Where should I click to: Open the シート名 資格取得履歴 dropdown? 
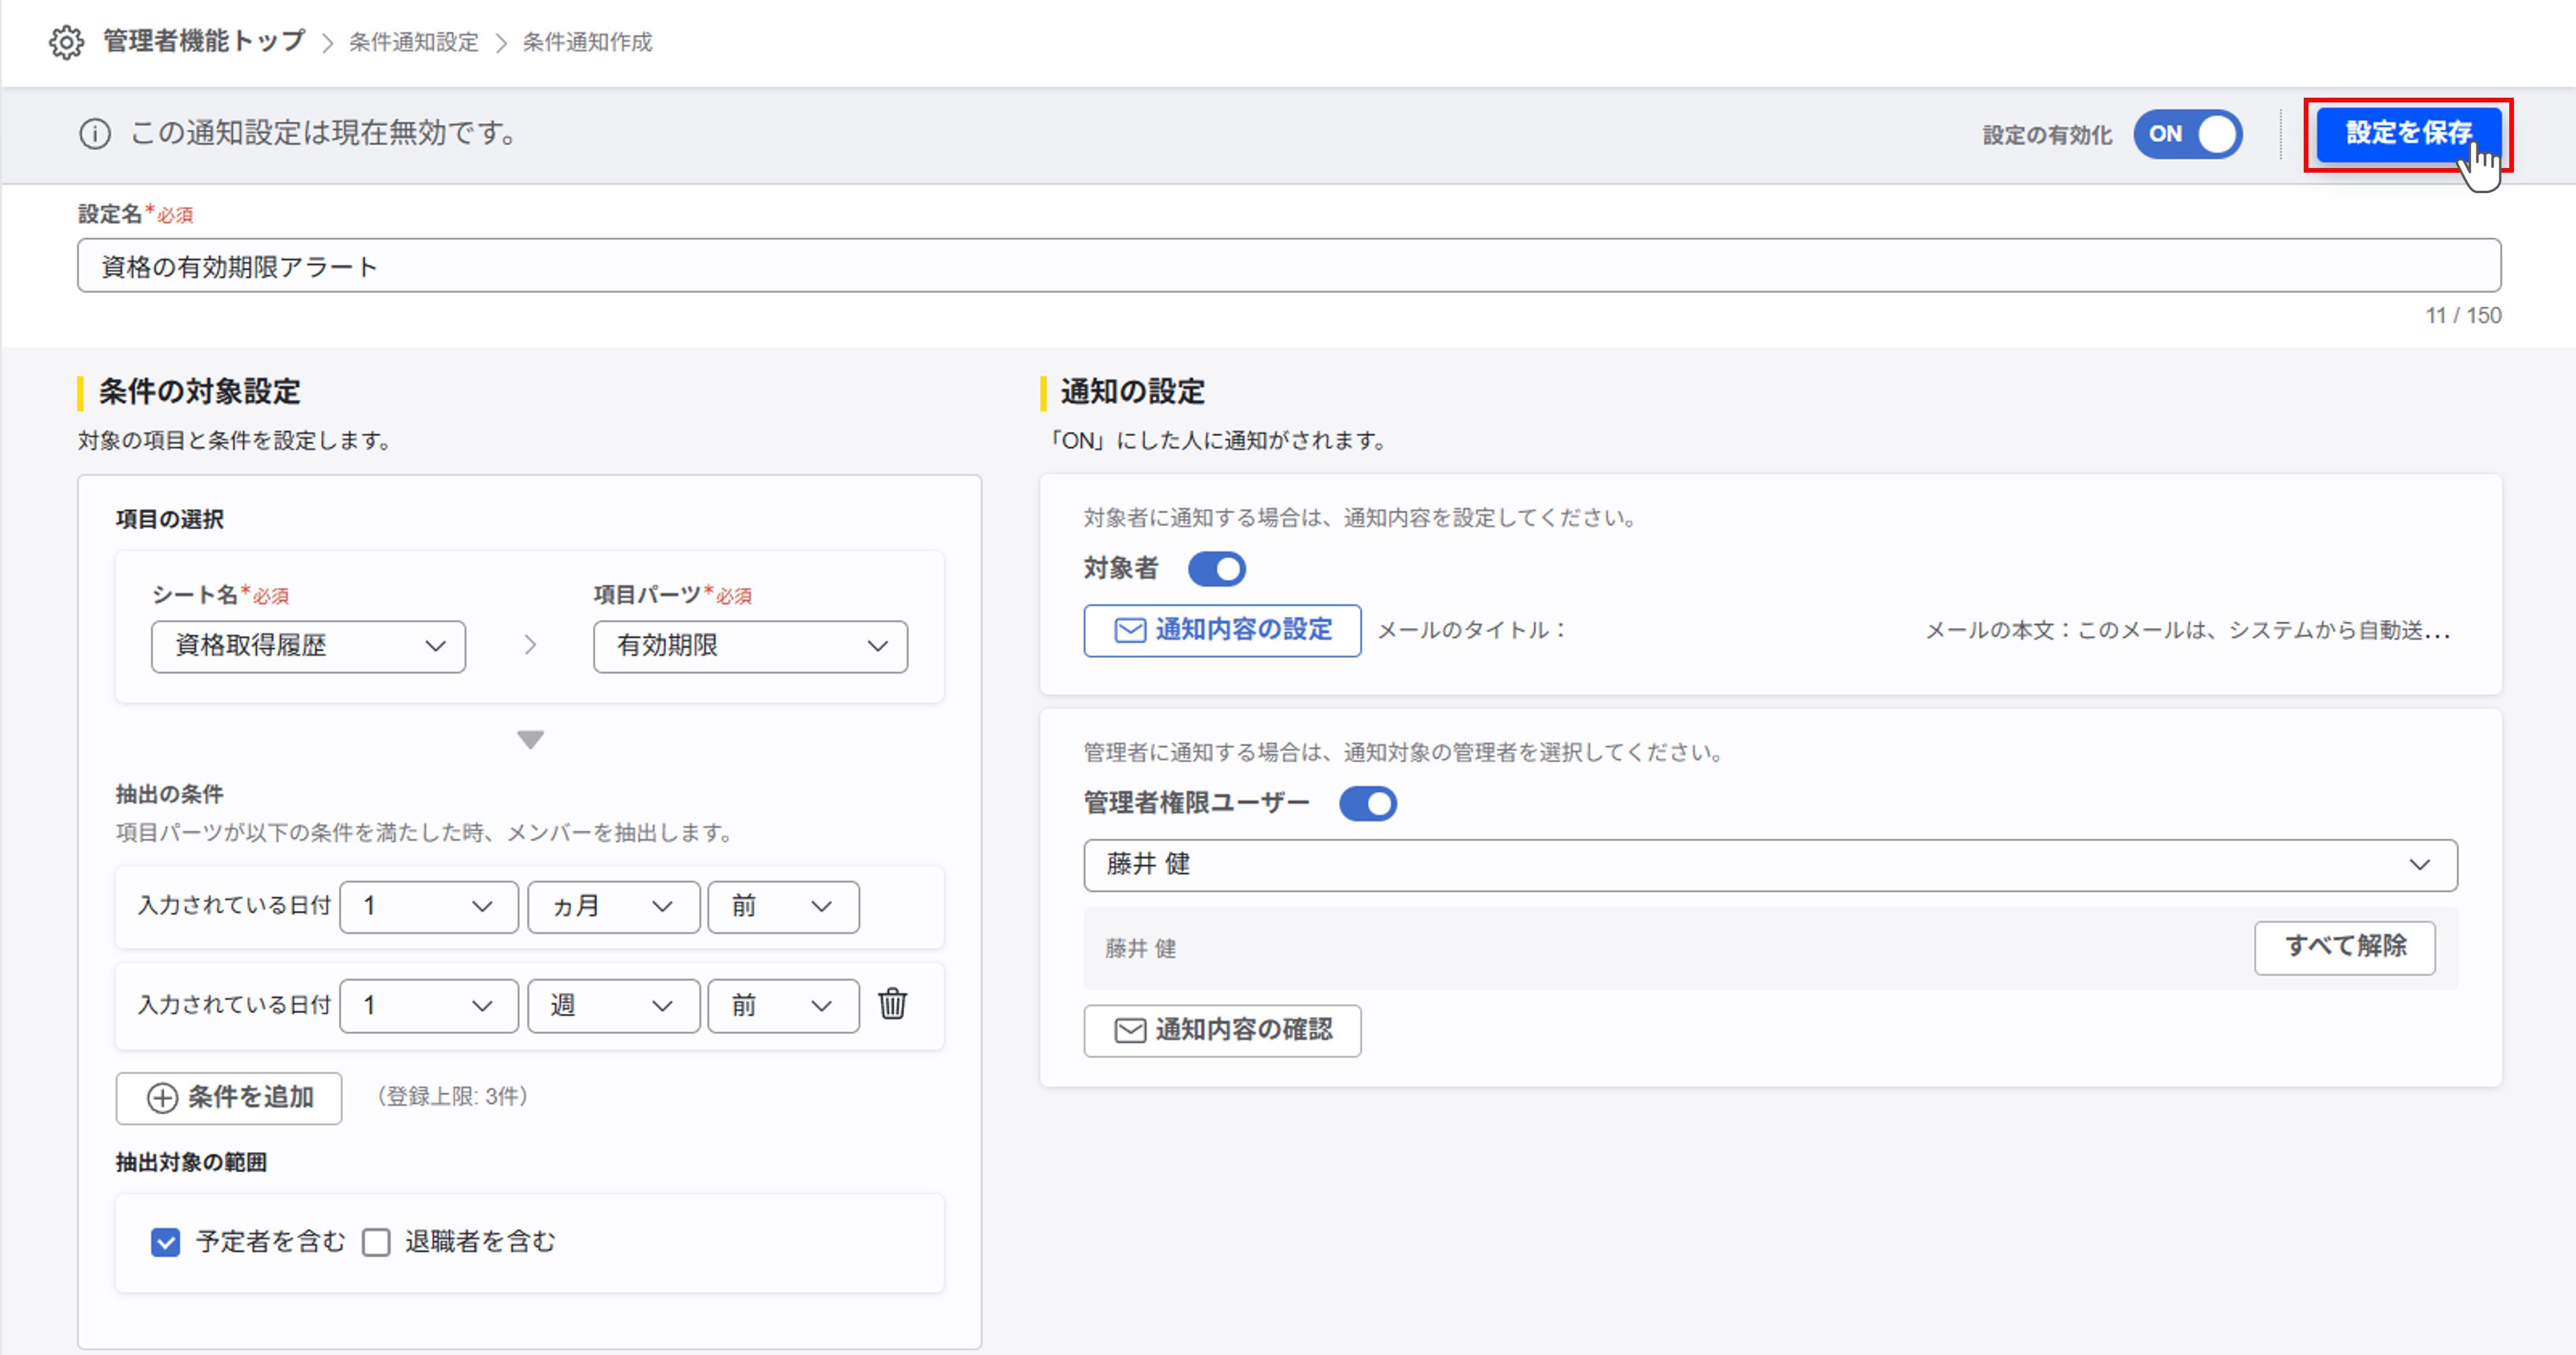coord(308,646)
